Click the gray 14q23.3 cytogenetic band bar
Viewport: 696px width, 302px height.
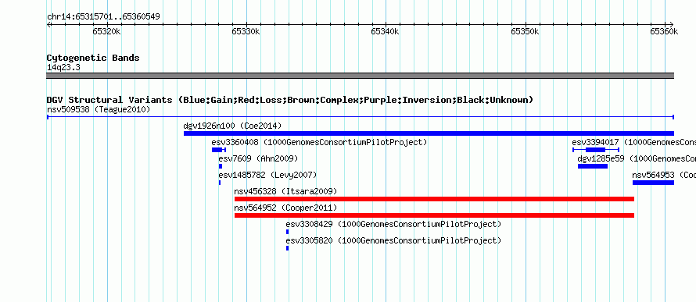pyautogui.click(x=360, y=76)
